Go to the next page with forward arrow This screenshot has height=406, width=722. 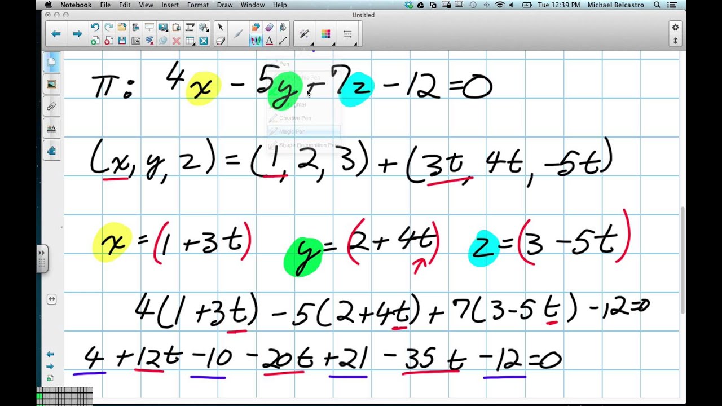pyautogui.click(x=77, y=34)
